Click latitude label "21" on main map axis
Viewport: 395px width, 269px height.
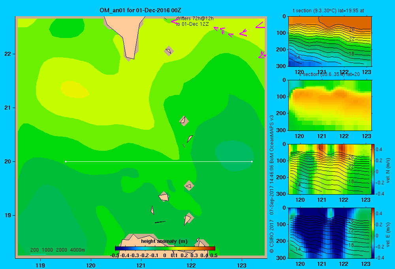click(x=8, y=108)
